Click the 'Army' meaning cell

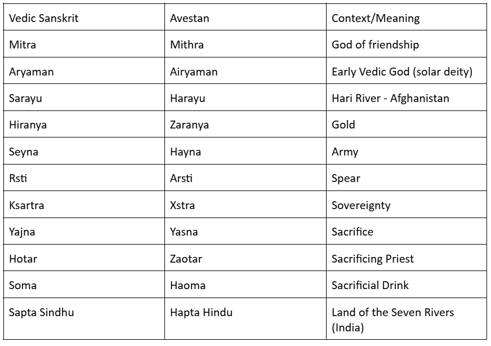[407, 151]
